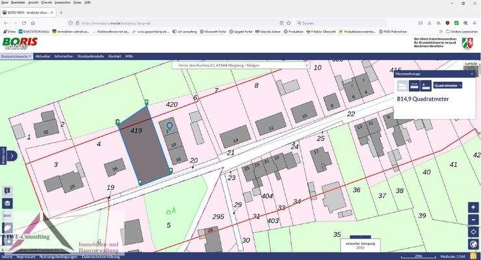Zoom in with the plus button

click(473, 208)
